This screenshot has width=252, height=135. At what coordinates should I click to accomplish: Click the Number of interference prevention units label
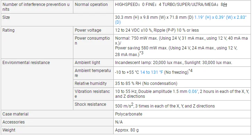click(x=36, y=7)
